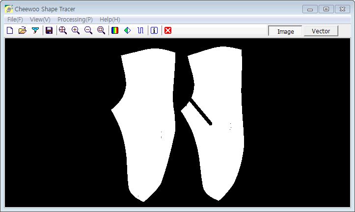Click the cyan funnel filter icon
The height and width of the screenshot is (212, 355).
(x=35, y=30)
